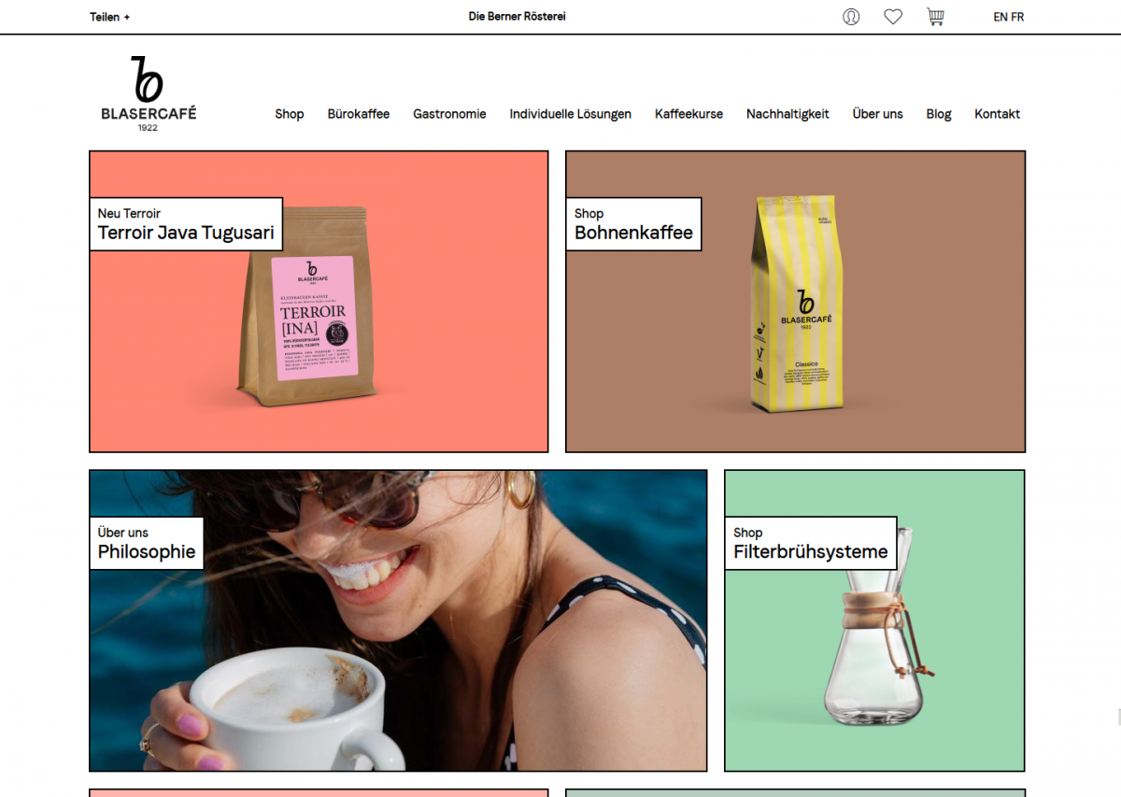Click the Blasercafé logo

[x=149, y=93]
